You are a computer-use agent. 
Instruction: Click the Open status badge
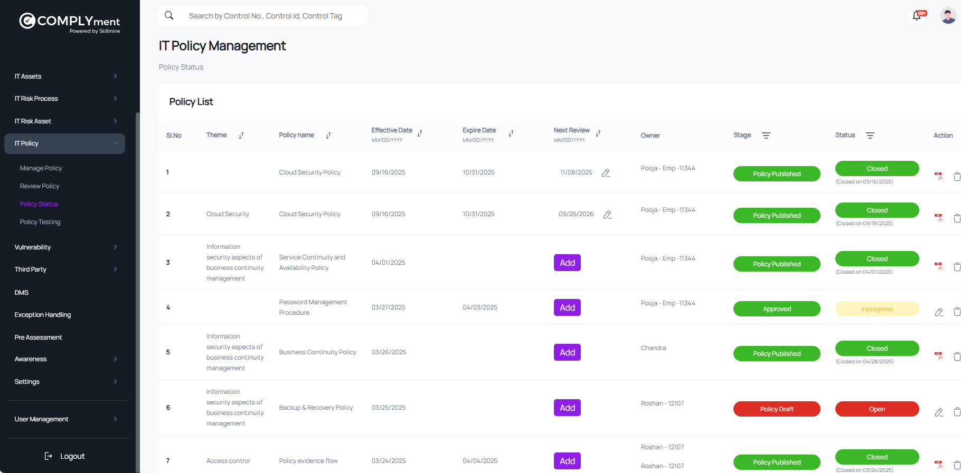pos(877,409)
